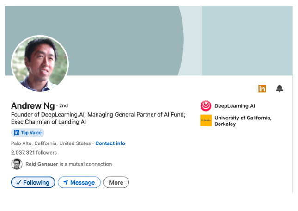Click the UC Berkeley logo icon
Viewport: 298px width, 211px height.
(206, 120)
